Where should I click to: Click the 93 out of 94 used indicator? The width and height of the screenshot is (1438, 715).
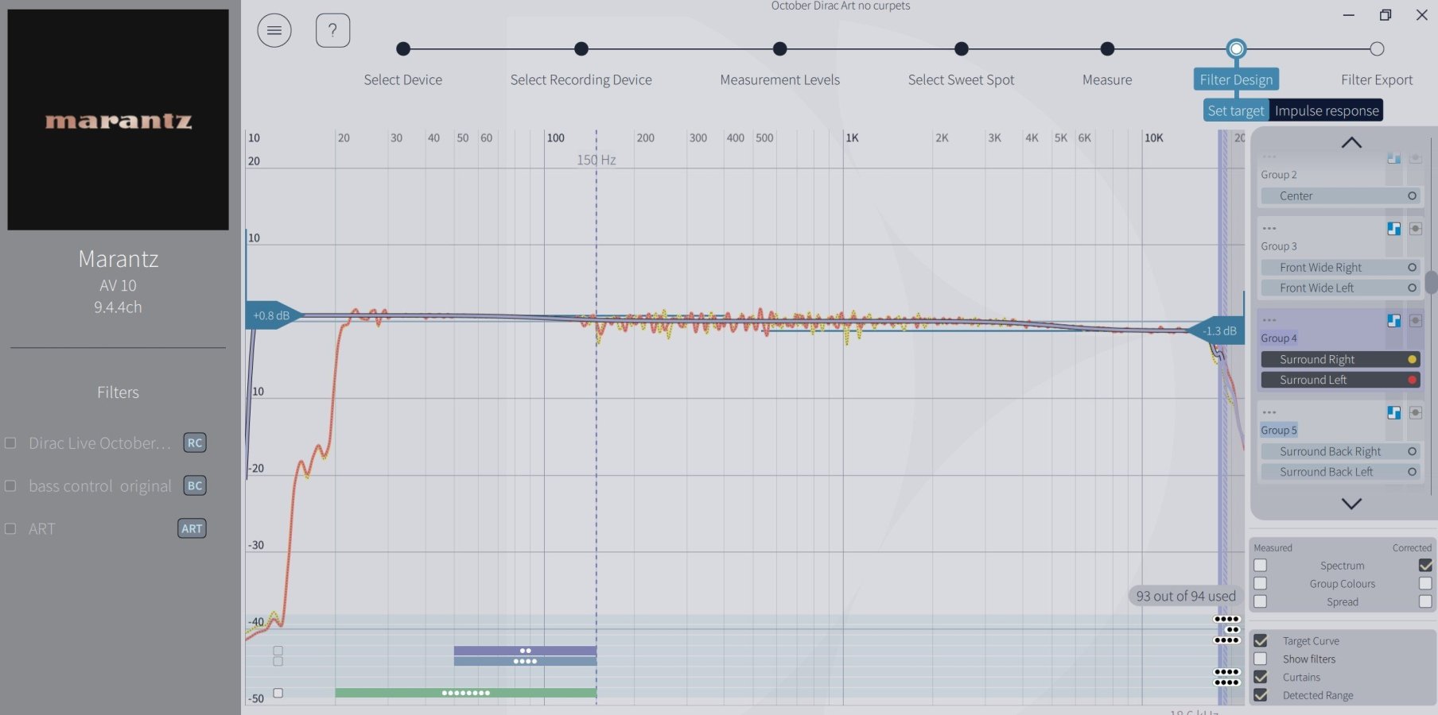pyautogui.click(x=1185, y=596)
